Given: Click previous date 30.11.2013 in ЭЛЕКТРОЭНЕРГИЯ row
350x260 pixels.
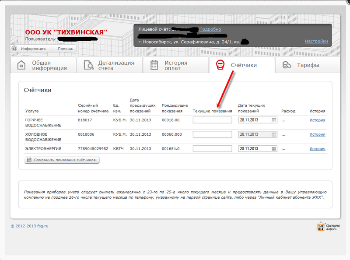Looking at the screenshot, I should (140, 149).
